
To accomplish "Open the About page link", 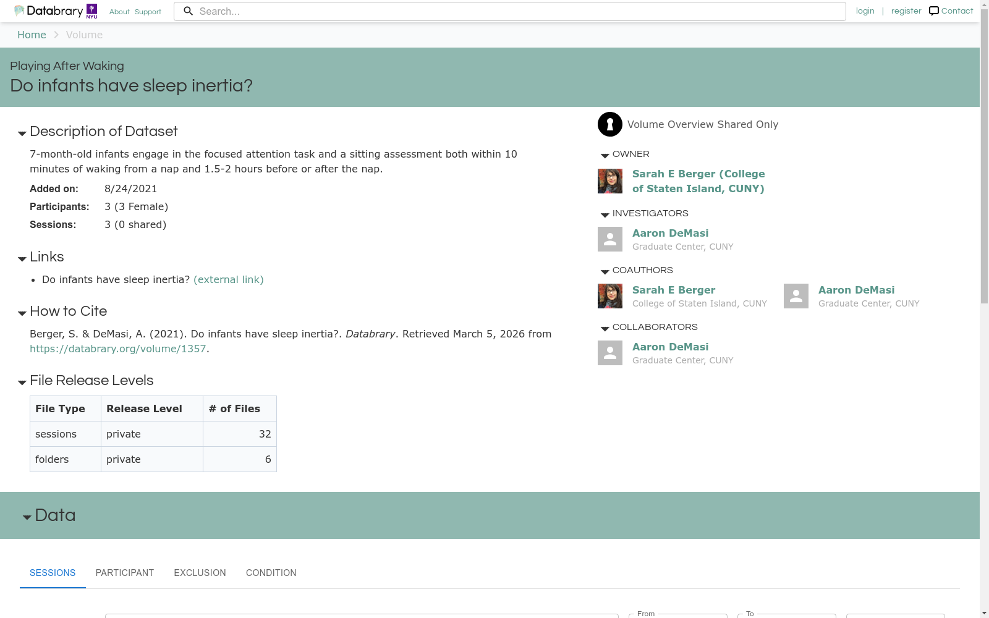I will click(119, 12).
